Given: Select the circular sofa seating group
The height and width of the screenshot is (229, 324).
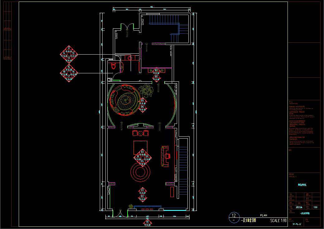Looking at the screenshot, I should [125, 100].
